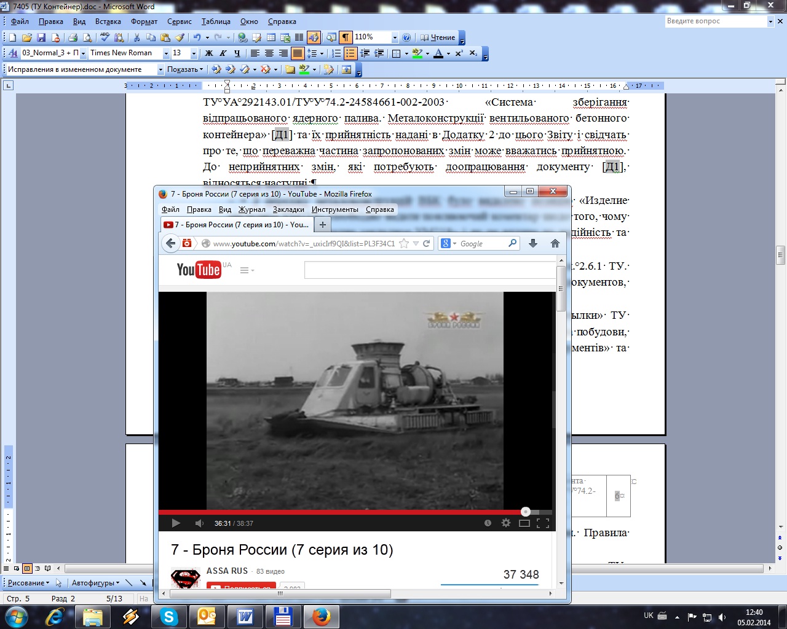Run spelling check in Word toolbar
The image size is (787, 629).
pyautogui.click(x=105, y=37)
